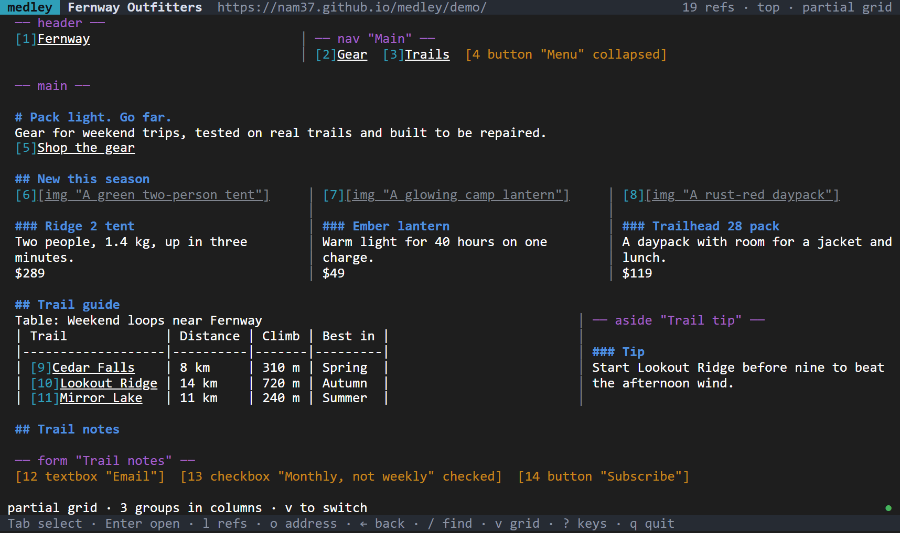Focus the Email textbox
Screen dimensions: 900x533
click(90, 476)
